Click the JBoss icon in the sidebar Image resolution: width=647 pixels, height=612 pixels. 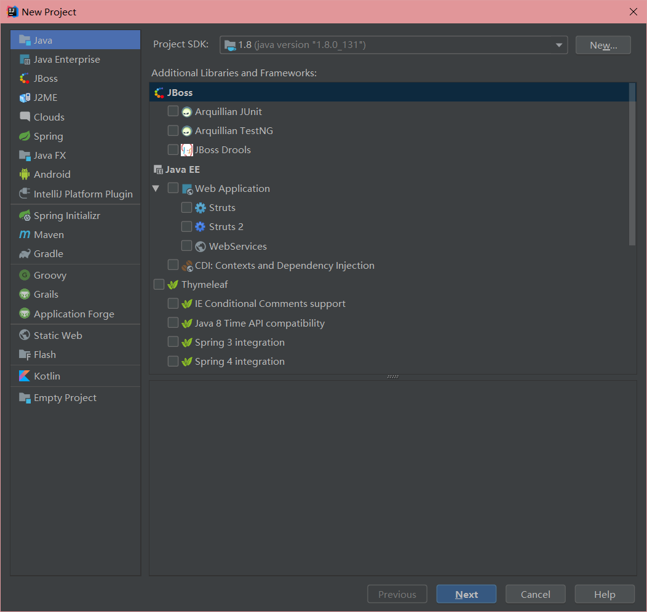coord(25,78)
